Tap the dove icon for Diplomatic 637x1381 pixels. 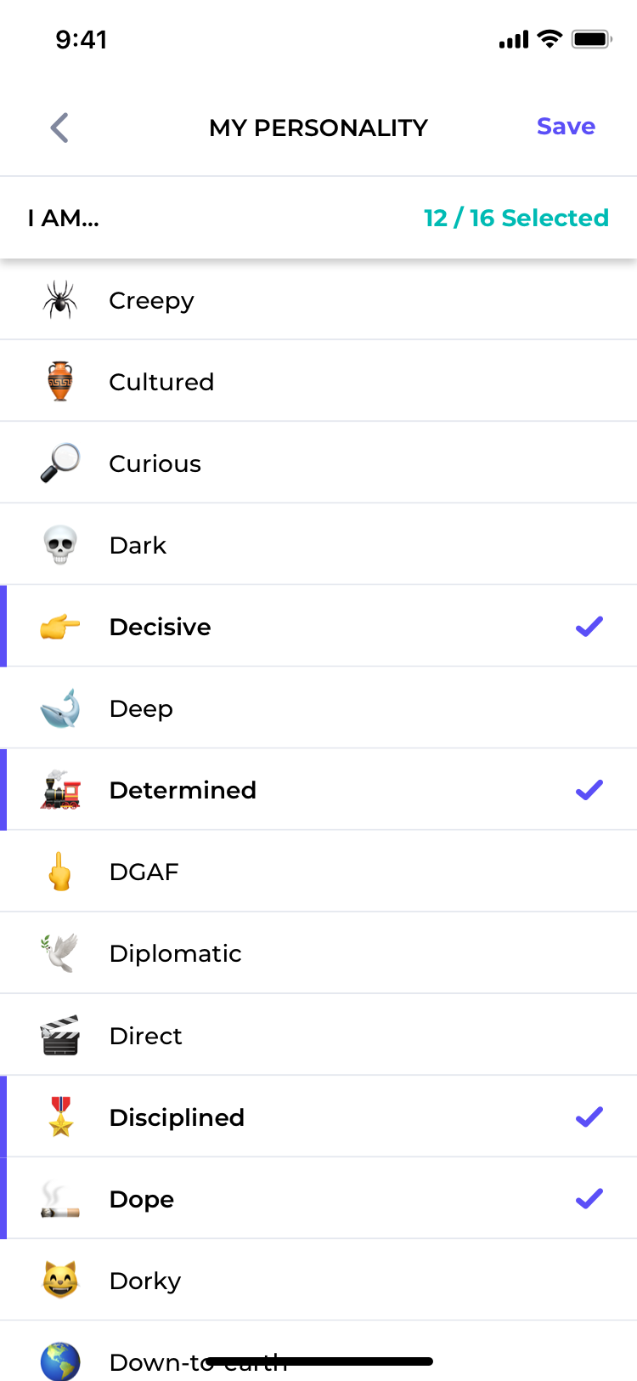pos(60,953)
